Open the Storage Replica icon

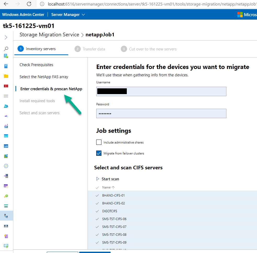pyautogui.click(x=6, y=226)
